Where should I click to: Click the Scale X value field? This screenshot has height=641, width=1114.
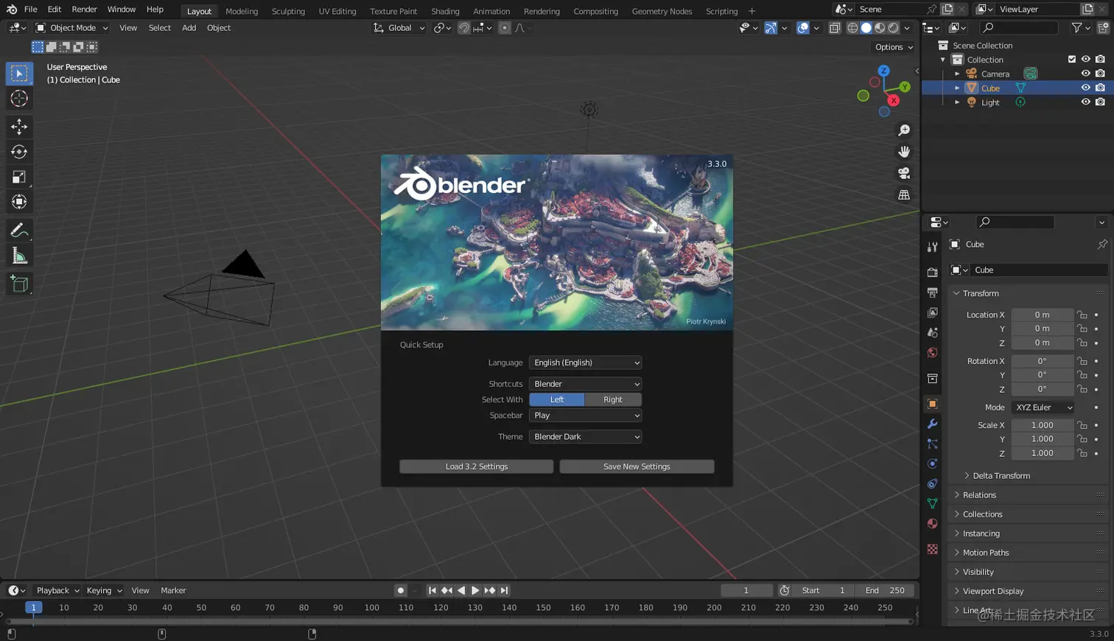[1042, 425]
